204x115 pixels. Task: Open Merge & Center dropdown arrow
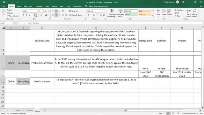(84, 15)
